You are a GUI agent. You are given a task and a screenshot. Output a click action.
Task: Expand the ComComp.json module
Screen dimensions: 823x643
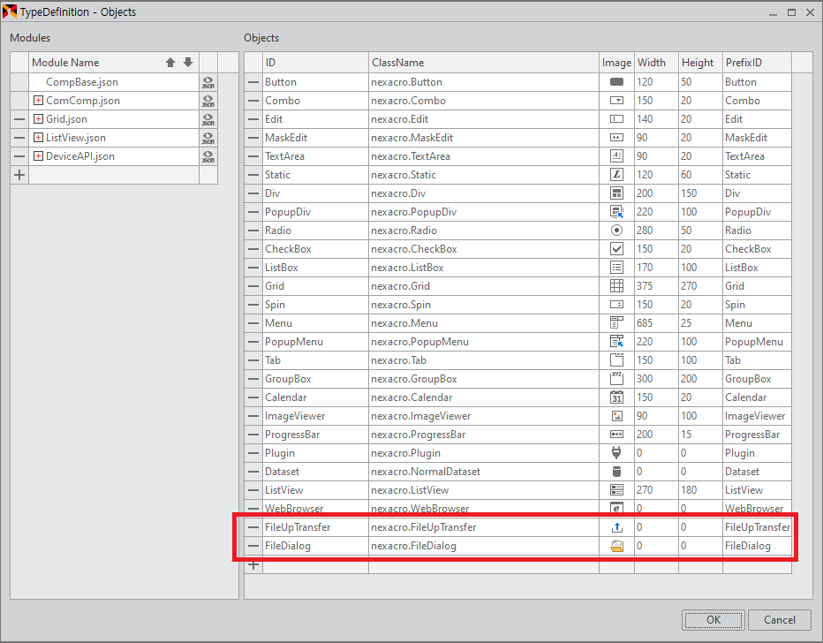pos(38,101)
